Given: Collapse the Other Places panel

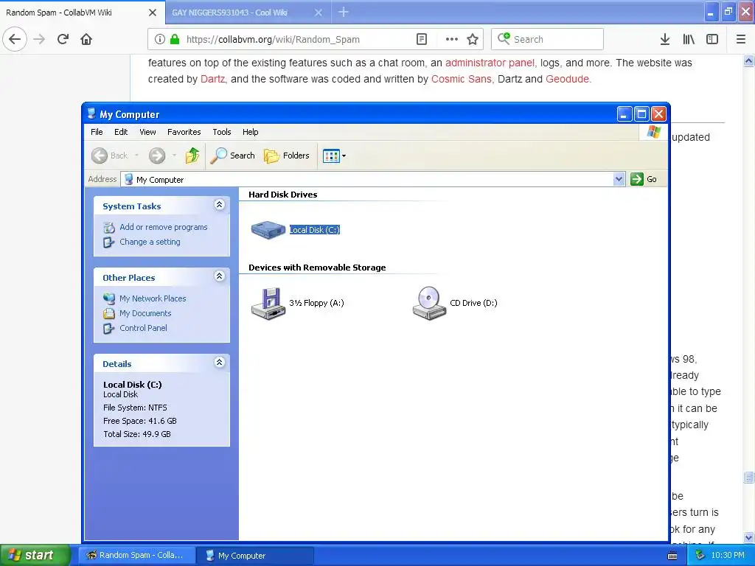Looking at the screenshot, I should (219, 276).
